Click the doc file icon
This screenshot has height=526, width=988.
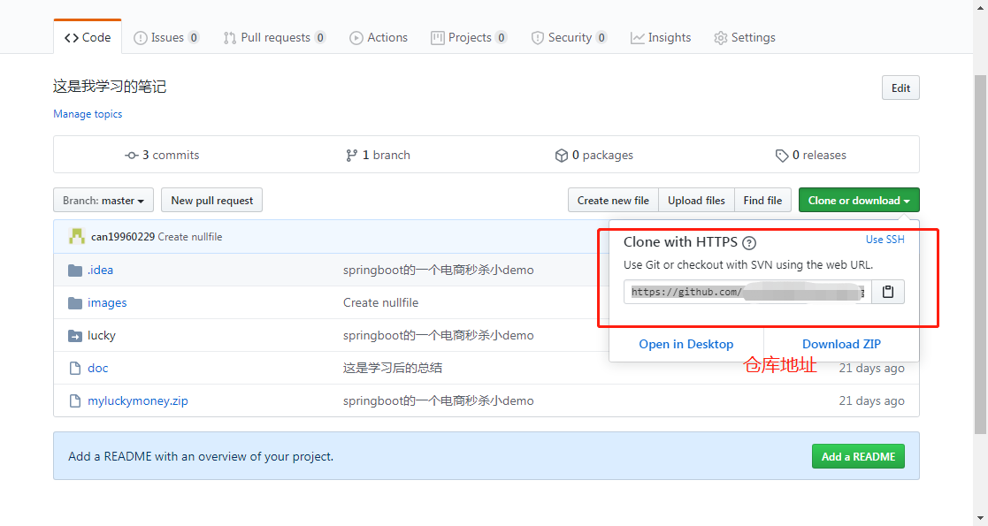coord(75,368)
